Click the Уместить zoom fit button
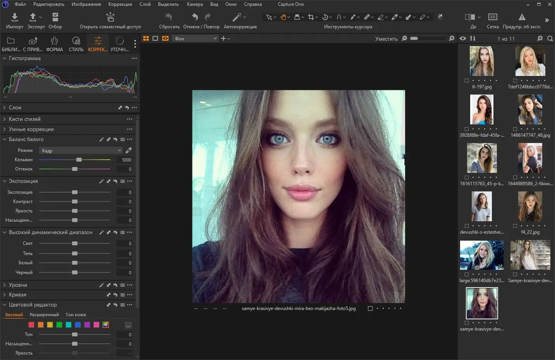Image resolution: width=555 pixels, height=360 pixels. [x=386, y=39]
